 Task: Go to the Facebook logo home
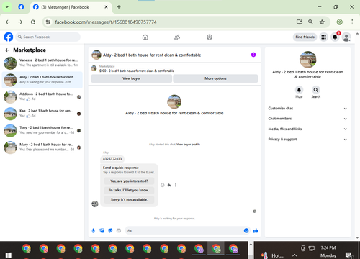[9, 37]
